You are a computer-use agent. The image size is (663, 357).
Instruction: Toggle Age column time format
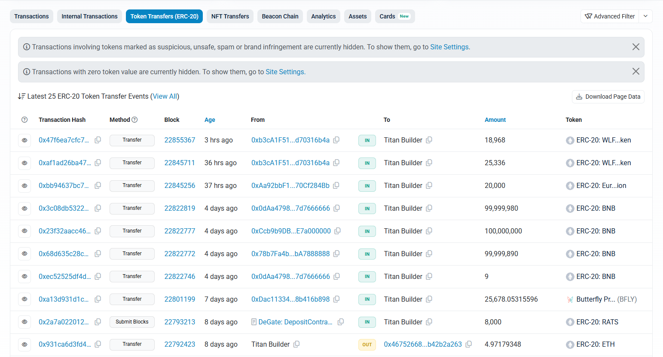(210, 120)
